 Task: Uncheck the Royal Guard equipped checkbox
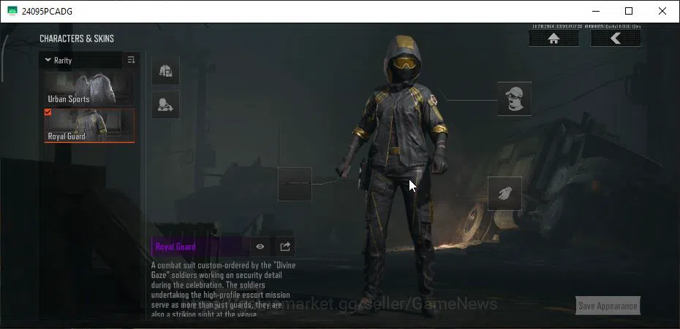pyautogui.click(x=48, y=112)
